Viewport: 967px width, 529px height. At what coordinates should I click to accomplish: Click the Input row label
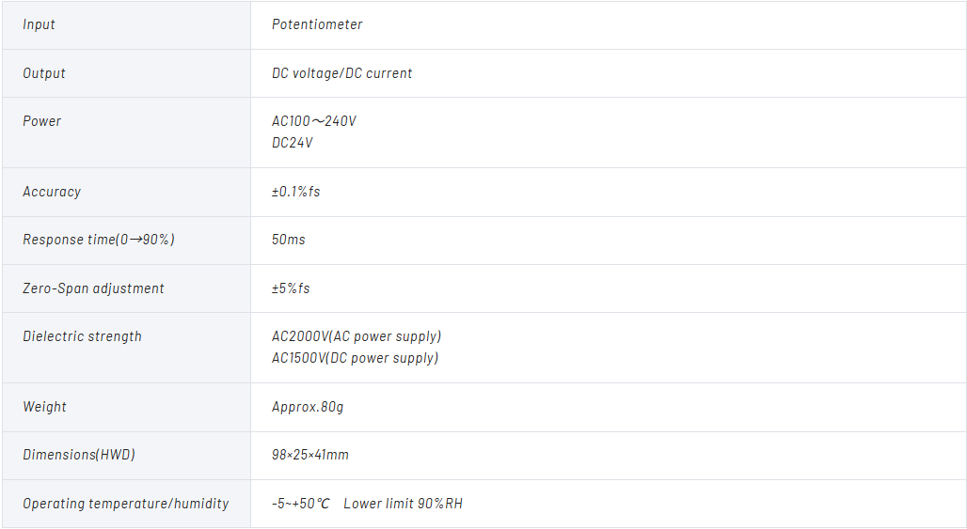(39, 24)
